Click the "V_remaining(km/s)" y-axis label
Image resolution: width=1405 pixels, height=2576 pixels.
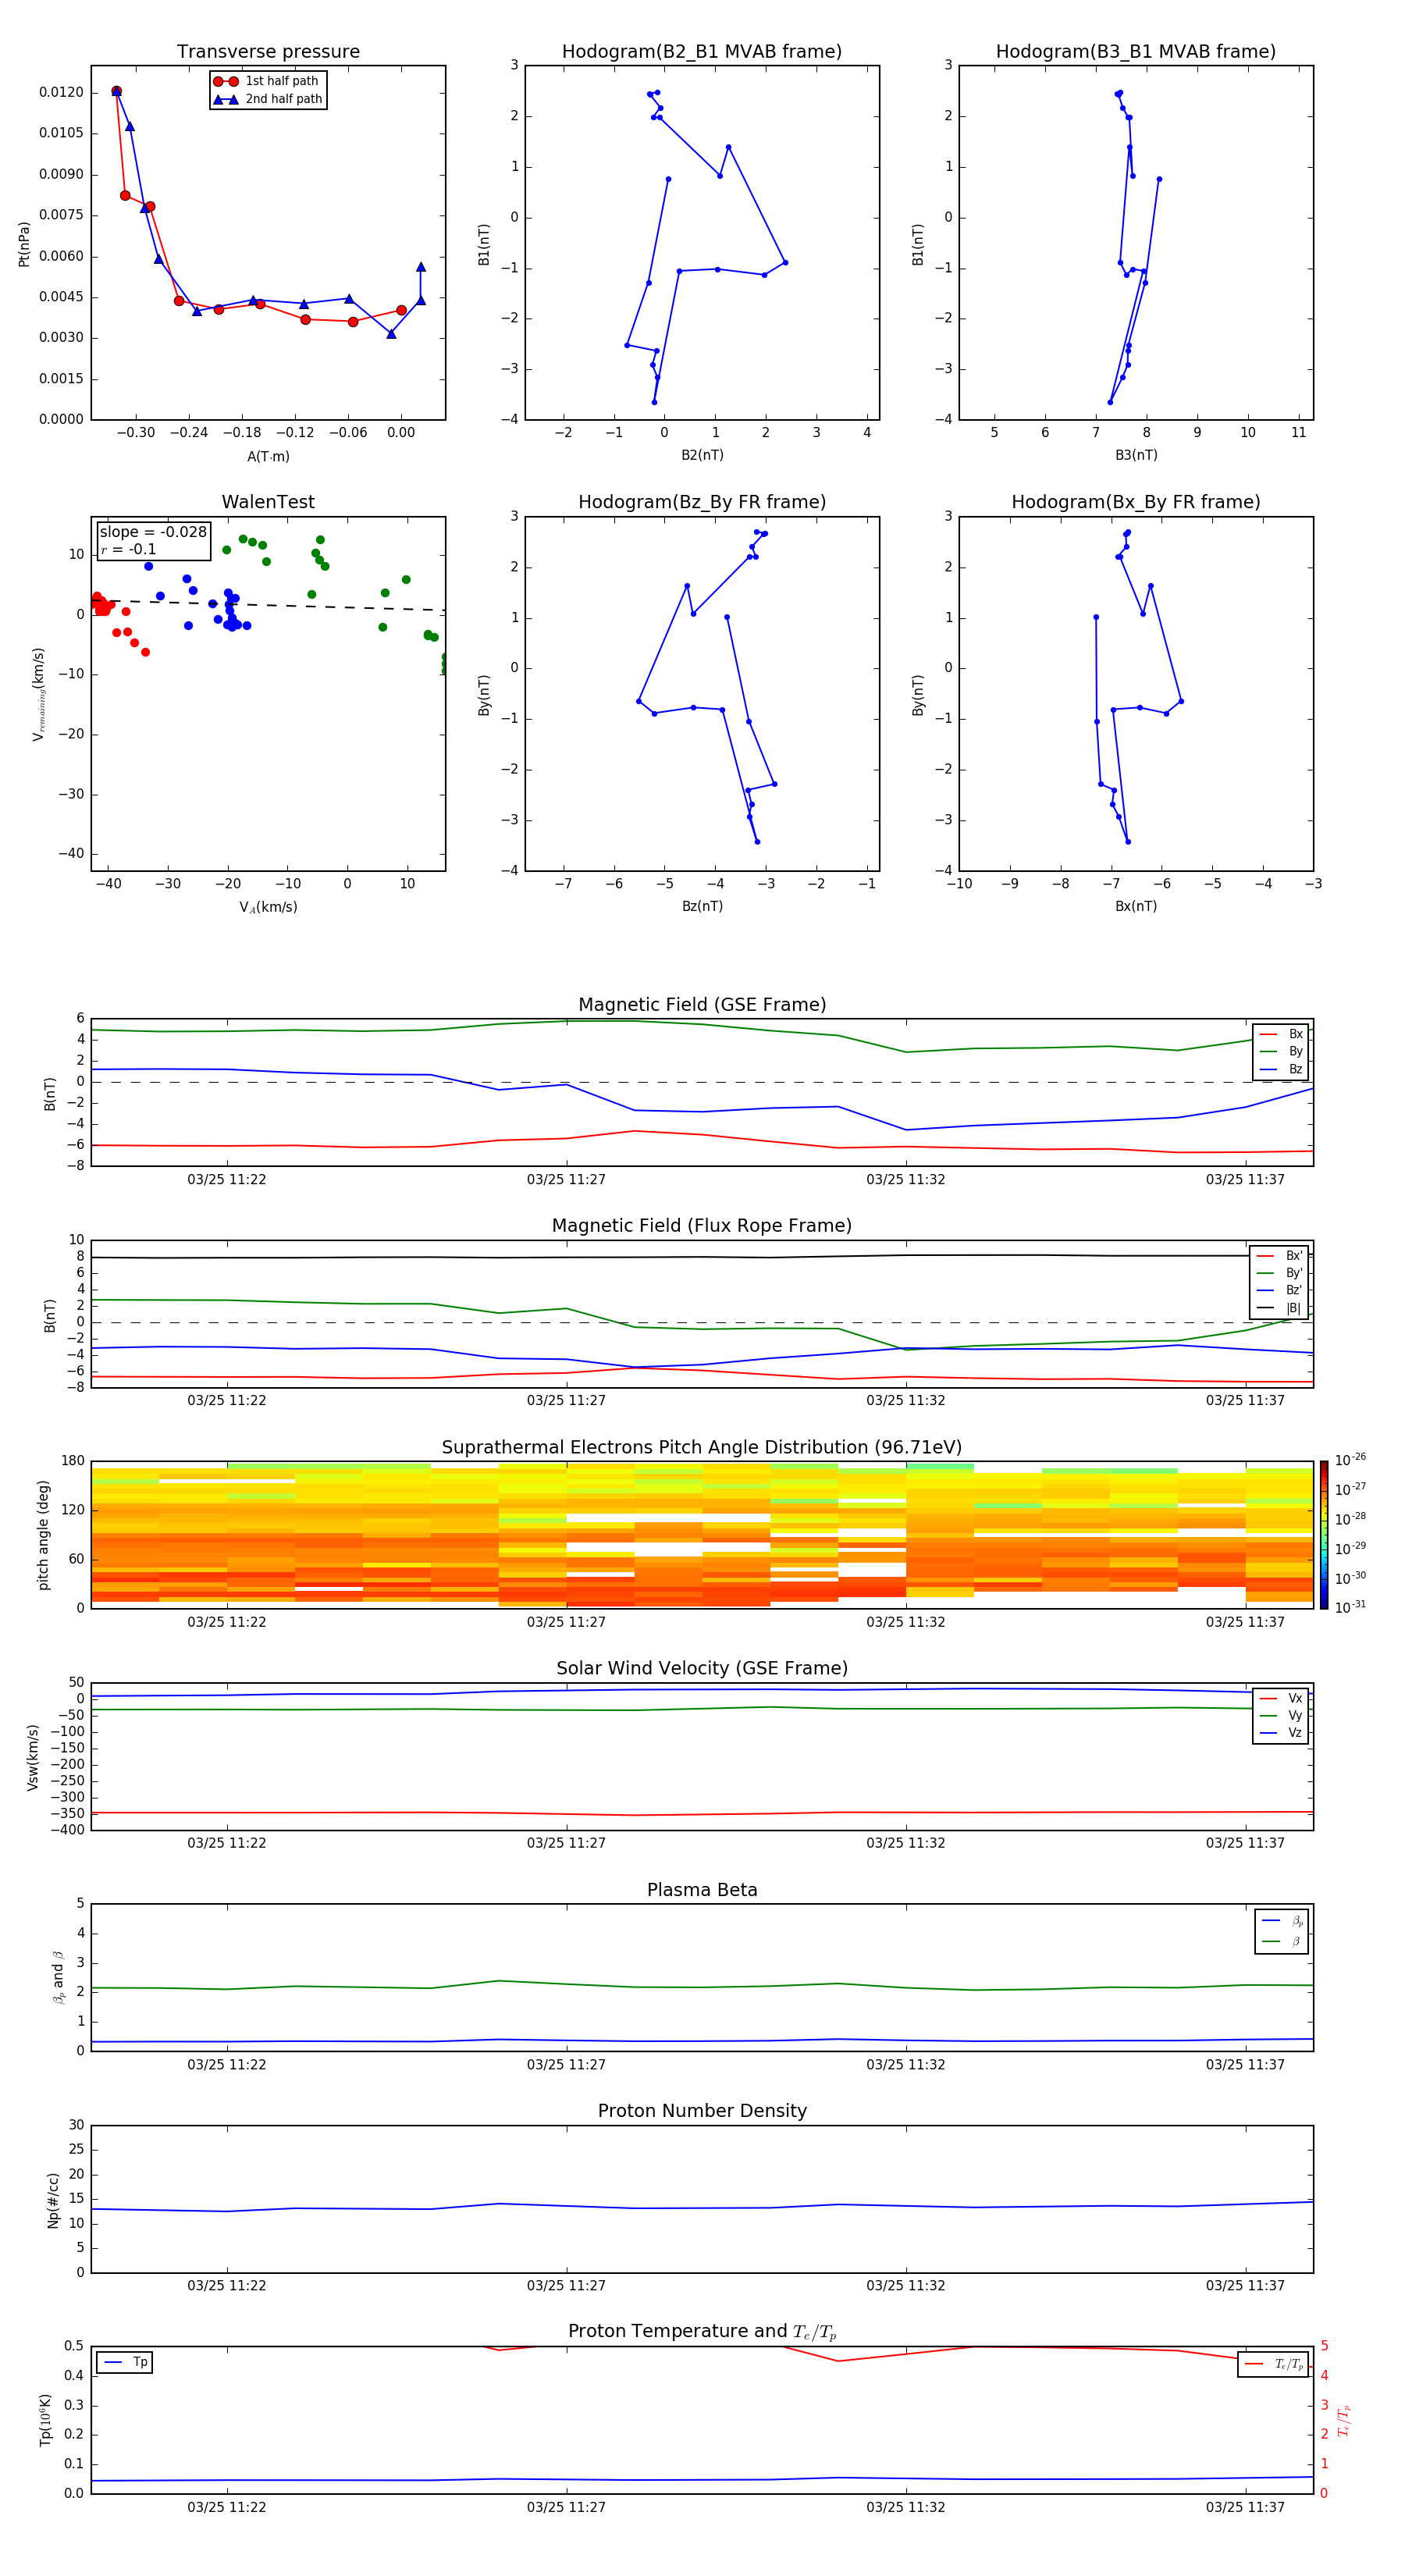point(39,694)
